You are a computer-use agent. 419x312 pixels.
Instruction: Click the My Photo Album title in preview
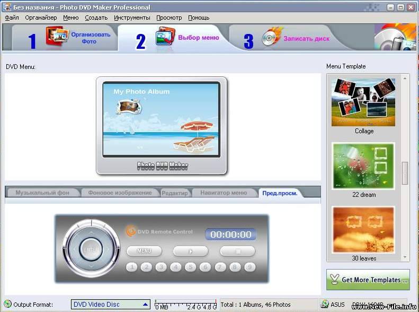coord(141,91)
